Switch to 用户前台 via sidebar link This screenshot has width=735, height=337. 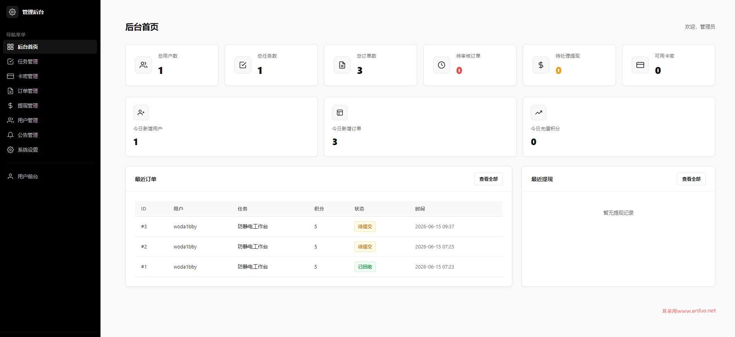click(50, 176)
